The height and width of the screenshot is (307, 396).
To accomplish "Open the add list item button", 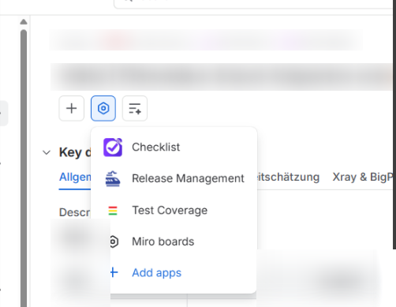I will coord(135,108).
